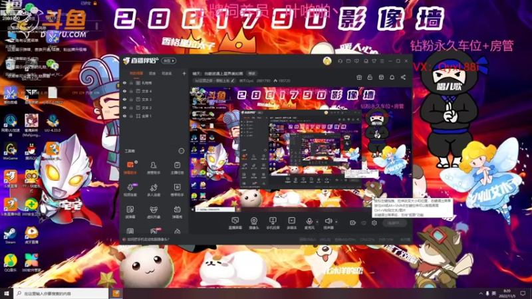This screenshot has width=532, height=299.
Task: Click the taskbar clock and date
Action: point(507,293)
